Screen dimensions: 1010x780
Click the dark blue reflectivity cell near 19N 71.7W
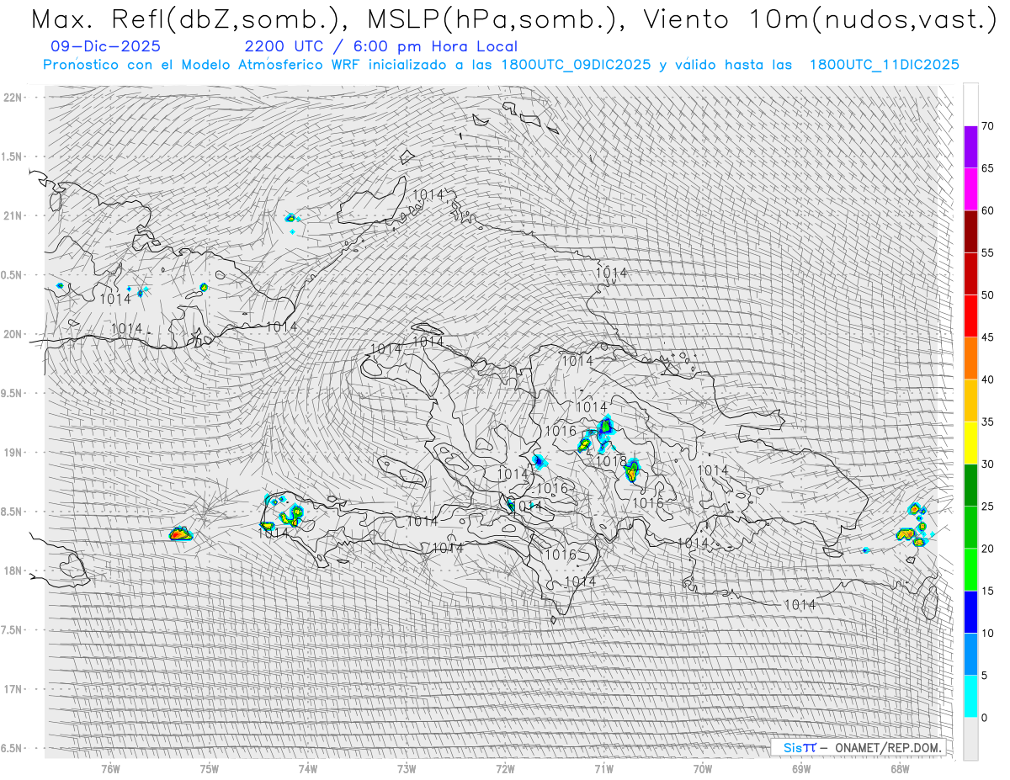click(x=539, y=461)
